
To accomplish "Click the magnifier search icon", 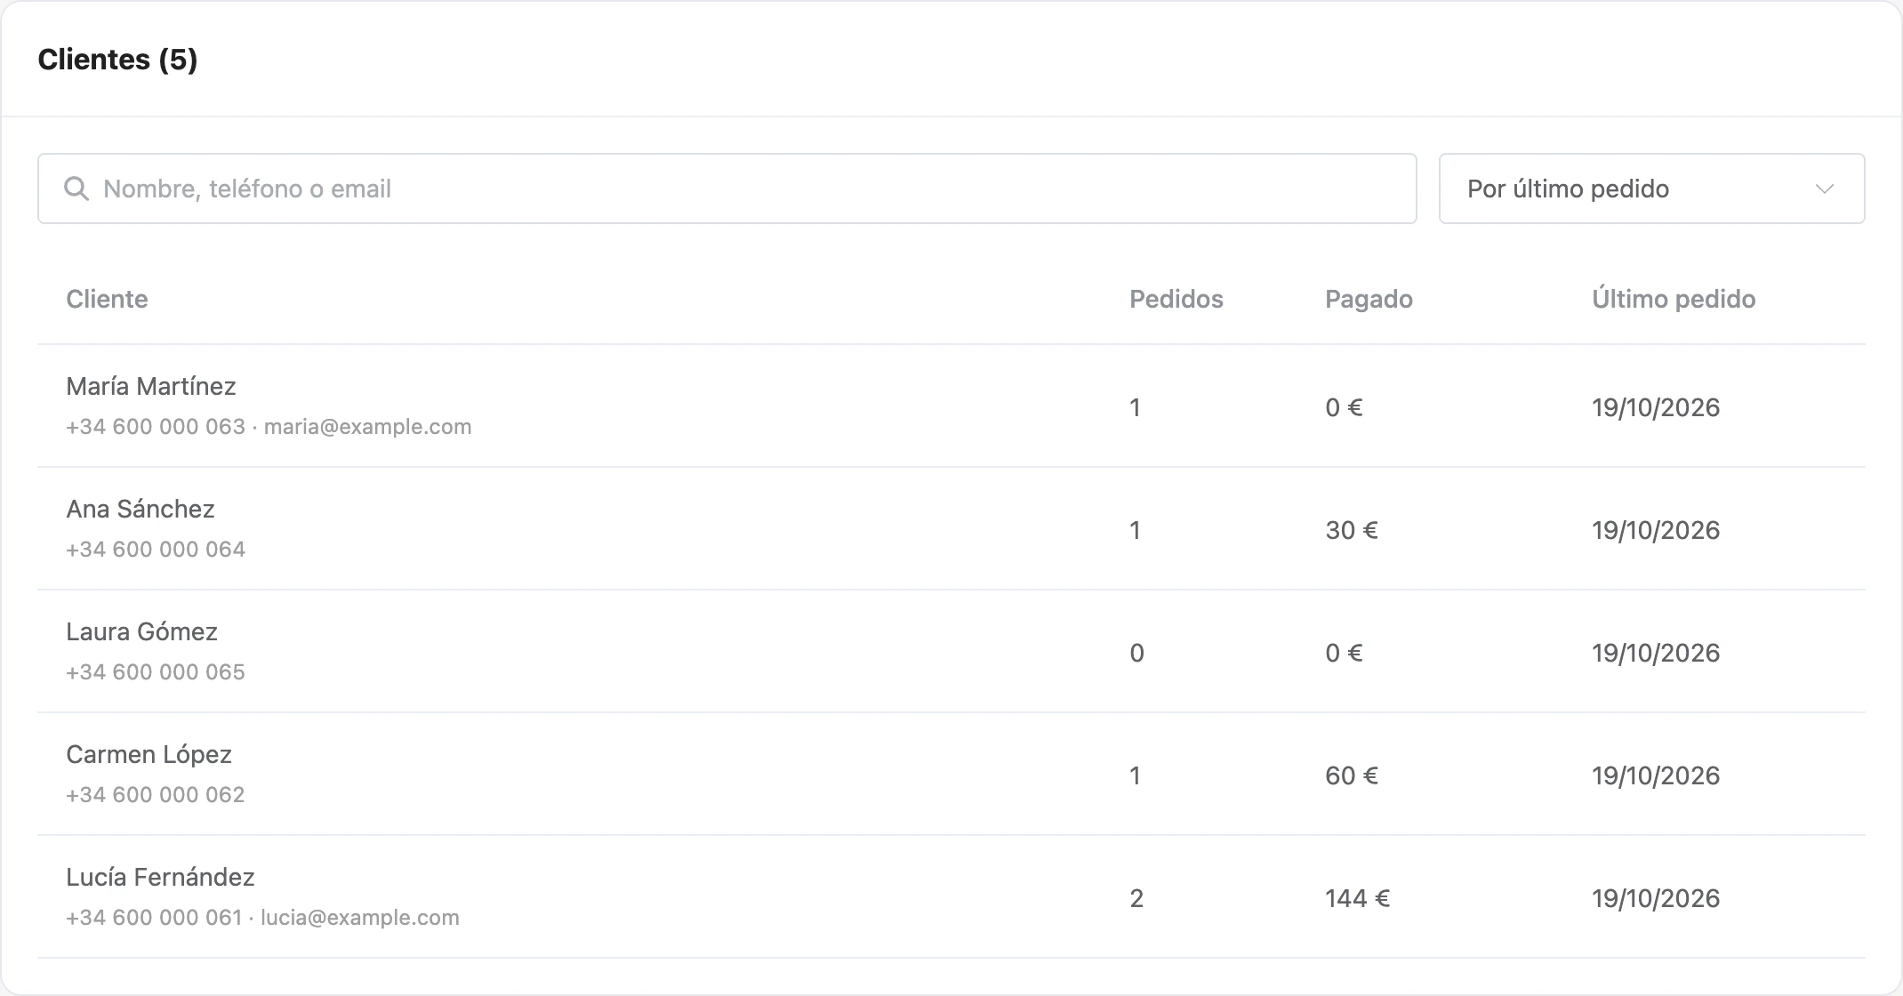I will (76, 189).
